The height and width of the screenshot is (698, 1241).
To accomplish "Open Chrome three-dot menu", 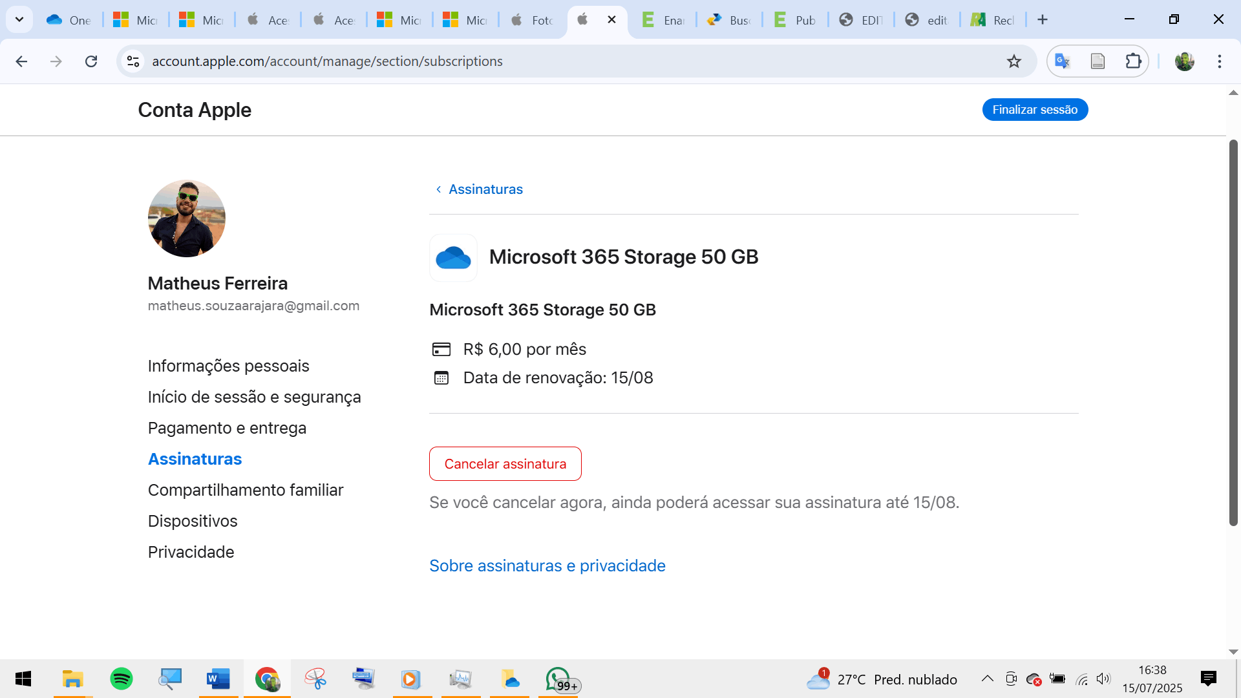I will pos(1219,61).
